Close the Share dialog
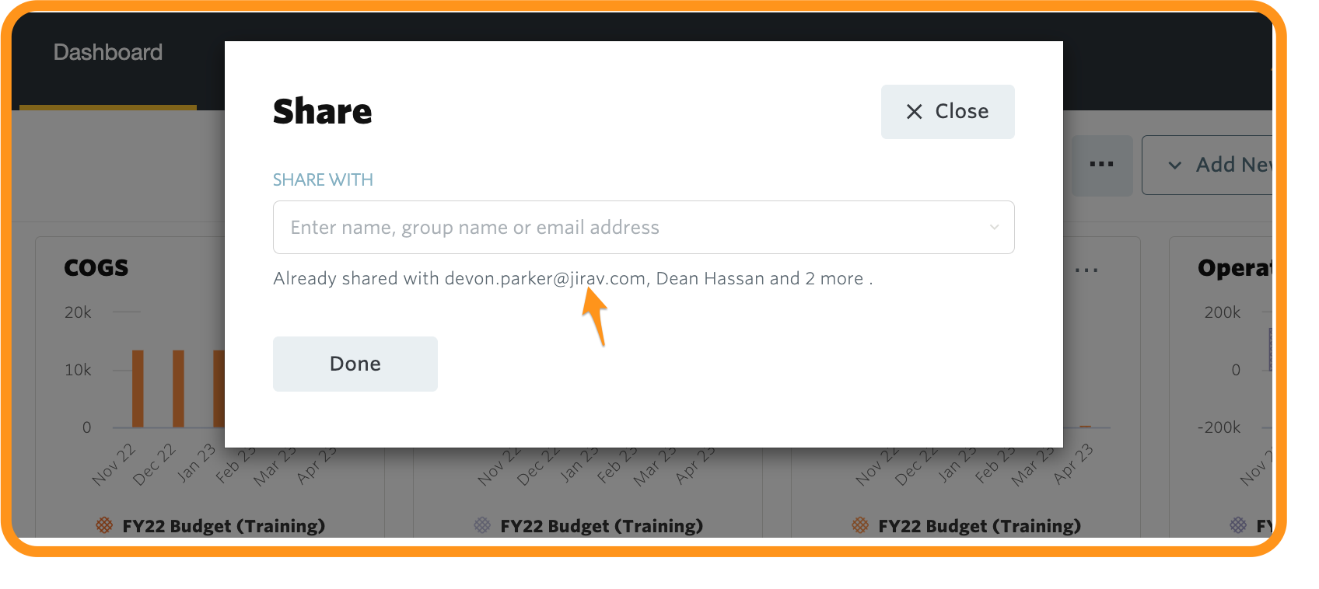 click(x=947, y=112)
